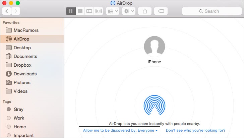Select the Work tag
This screenshot has width=244, height=138.
pyautogui.click(x=32, y=118)
